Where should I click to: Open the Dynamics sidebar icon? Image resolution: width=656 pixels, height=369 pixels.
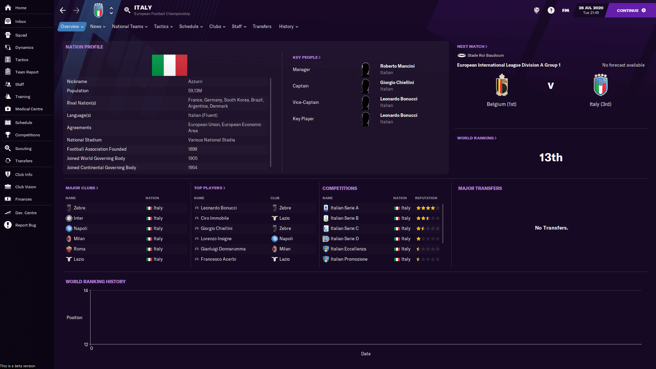pyautogui.click(x=8, y=47)
